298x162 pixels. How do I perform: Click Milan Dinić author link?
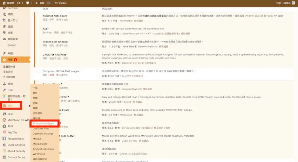pyautogui.click(x=126, y=115)
